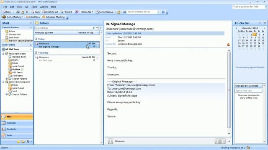Collapse the Mail Folders section
Image resolution: width=268 pixels, height=150 pixels.
click(x=31, y=45)
